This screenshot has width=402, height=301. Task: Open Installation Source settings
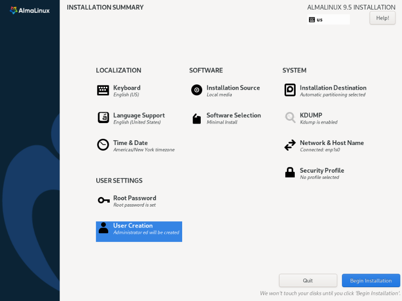click(x=233, y=88)
